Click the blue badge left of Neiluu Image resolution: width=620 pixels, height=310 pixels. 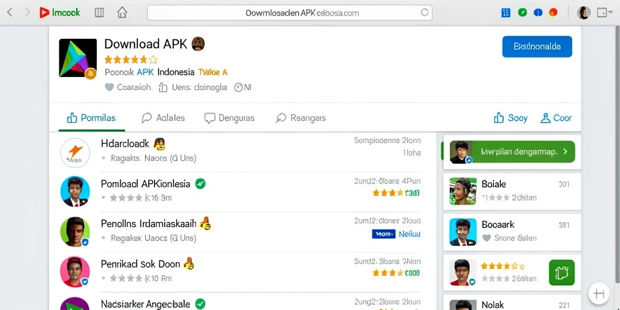pos(383,234)
